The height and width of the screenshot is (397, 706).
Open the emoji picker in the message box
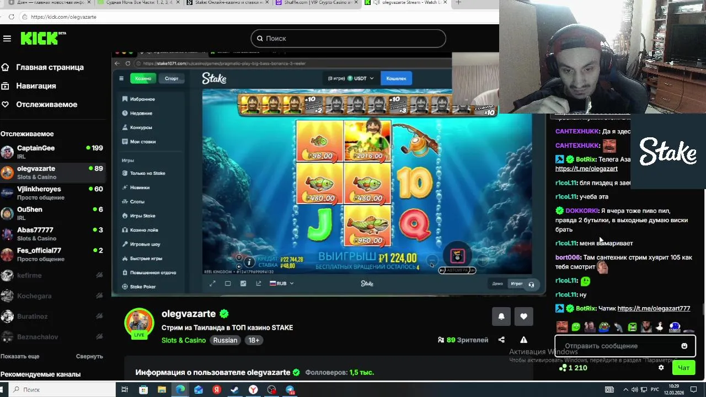pos(684,346)
